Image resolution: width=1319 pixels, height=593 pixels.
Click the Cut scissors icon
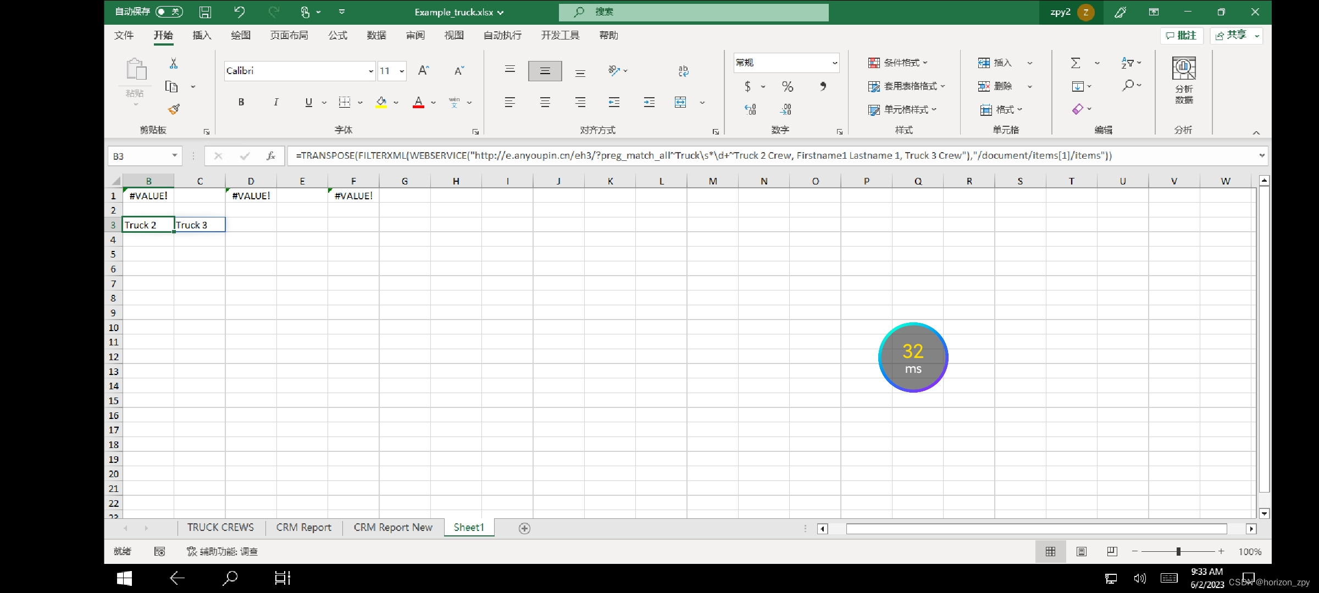[x=174, y=64]
